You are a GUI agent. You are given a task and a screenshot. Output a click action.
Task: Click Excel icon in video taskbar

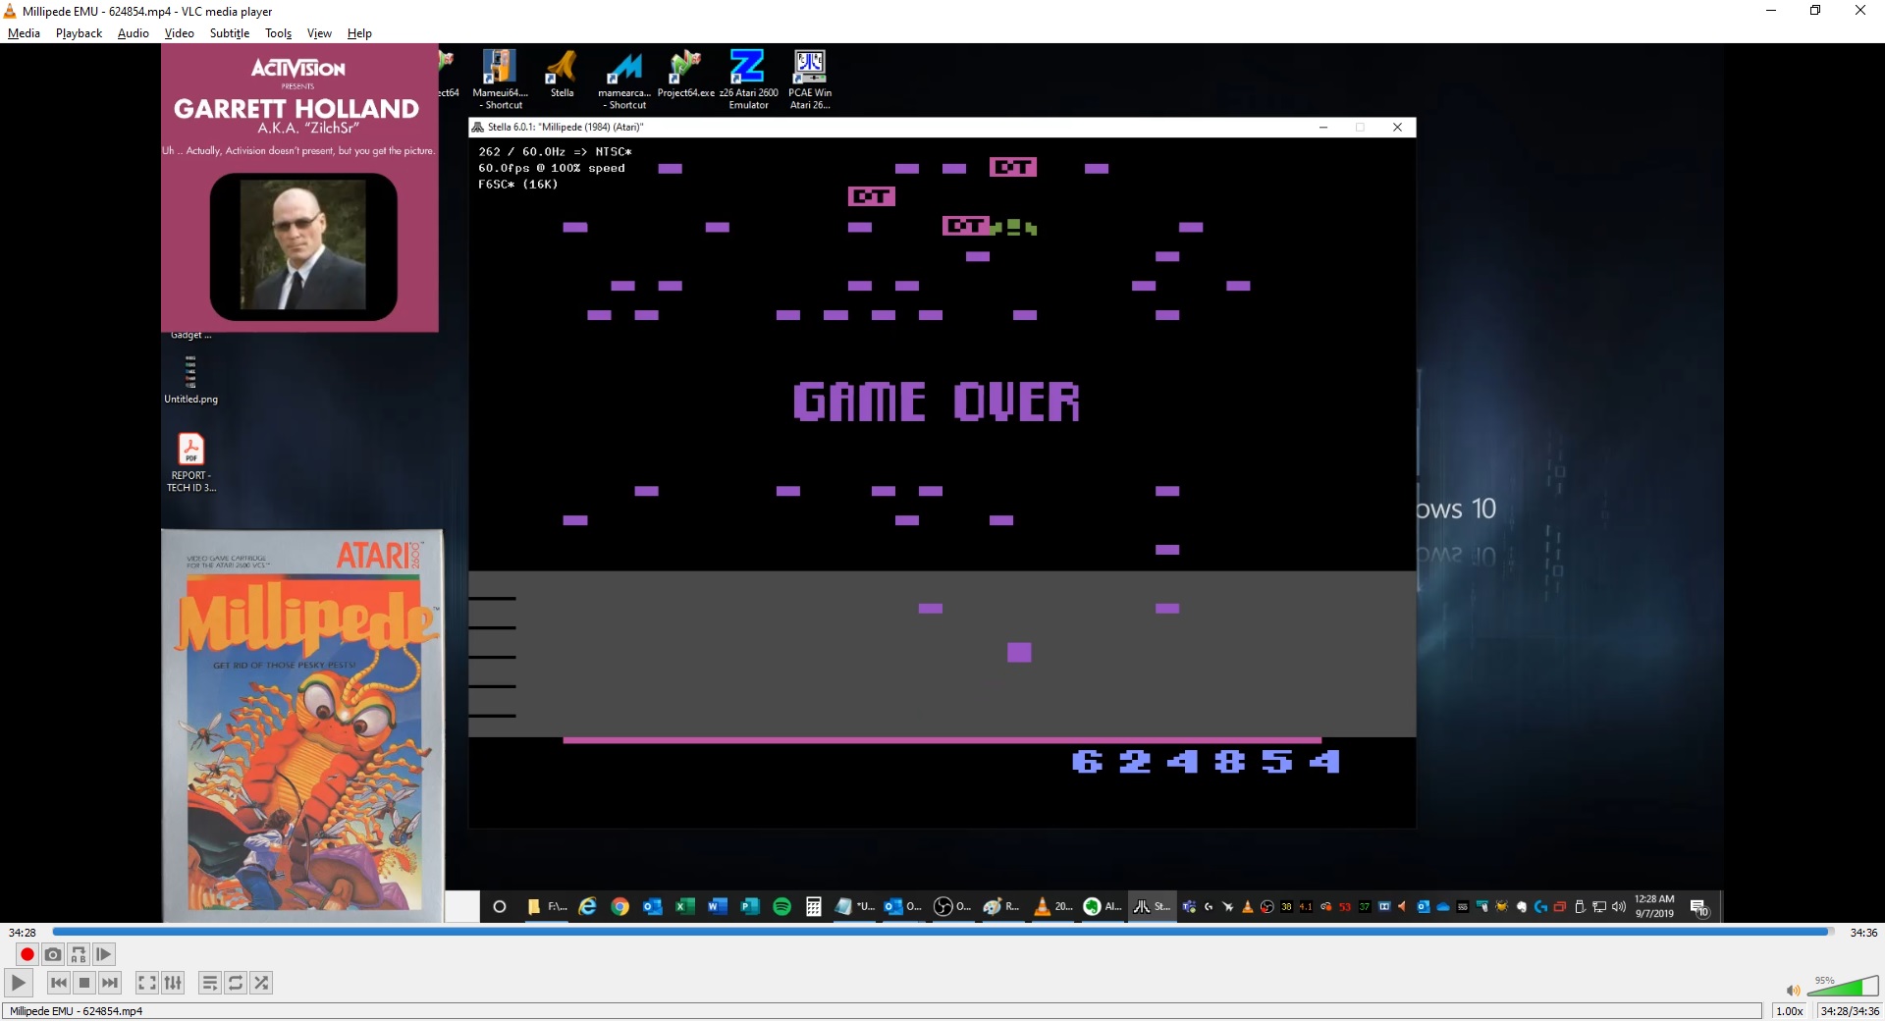click(684, 906)
